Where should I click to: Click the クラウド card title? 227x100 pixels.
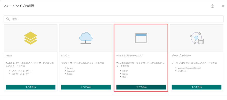(x=65, y=55)
